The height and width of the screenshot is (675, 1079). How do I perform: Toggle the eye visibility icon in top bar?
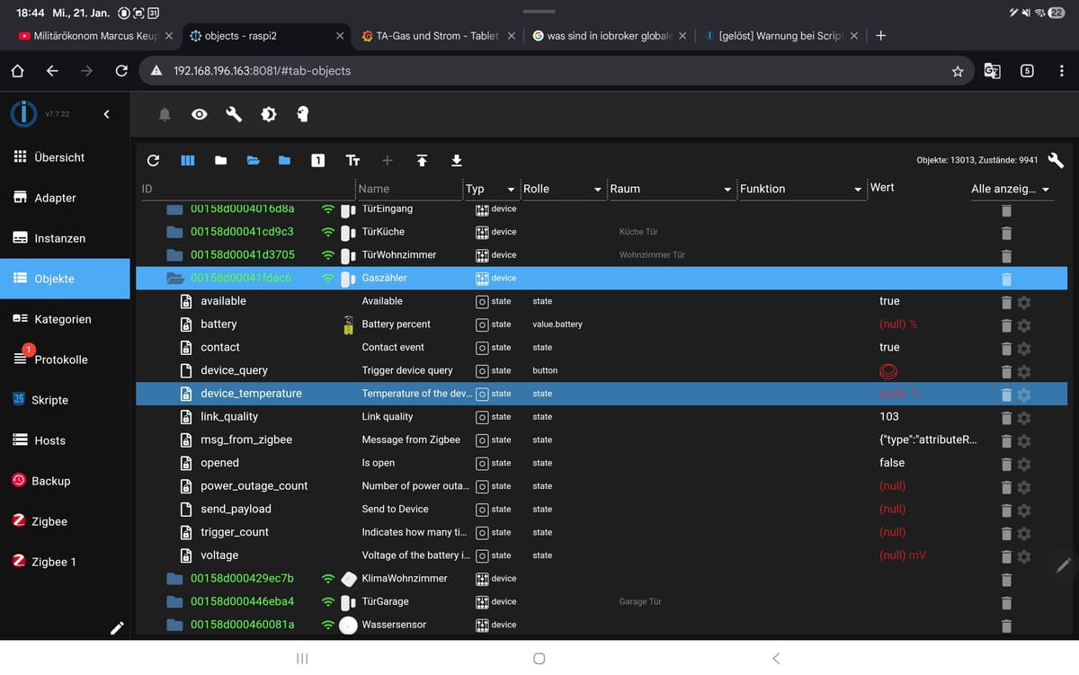point(200,114)
